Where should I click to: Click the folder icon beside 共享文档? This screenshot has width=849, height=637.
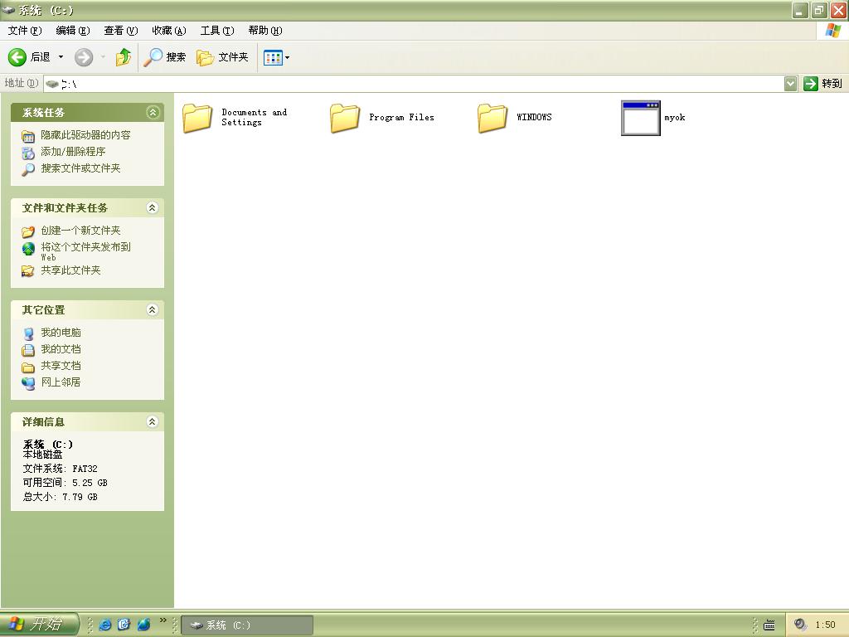(x=28, y=367)
